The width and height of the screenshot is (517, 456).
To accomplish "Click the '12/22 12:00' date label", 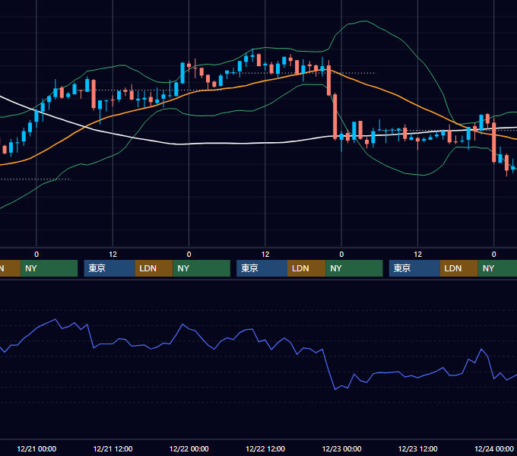I will tap(265, 448).
